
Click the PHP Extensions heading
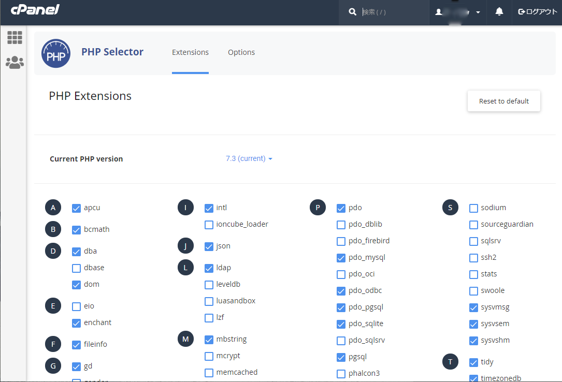click(90, 96)
